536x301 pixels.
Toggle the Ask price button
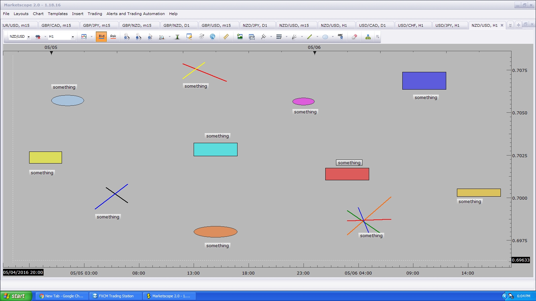(113, 37)
